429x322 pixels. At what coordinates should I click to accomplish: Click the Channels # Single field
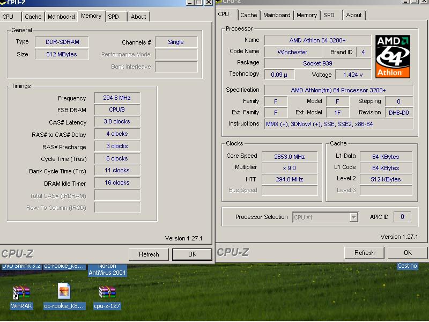(176, 42)
